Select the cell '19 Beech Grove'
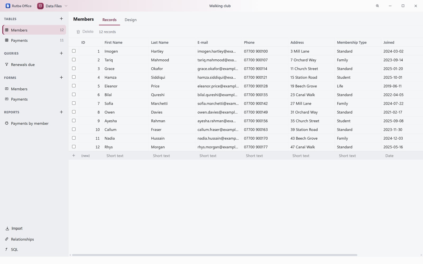423x264 pixels. click(x=311, y=86)
